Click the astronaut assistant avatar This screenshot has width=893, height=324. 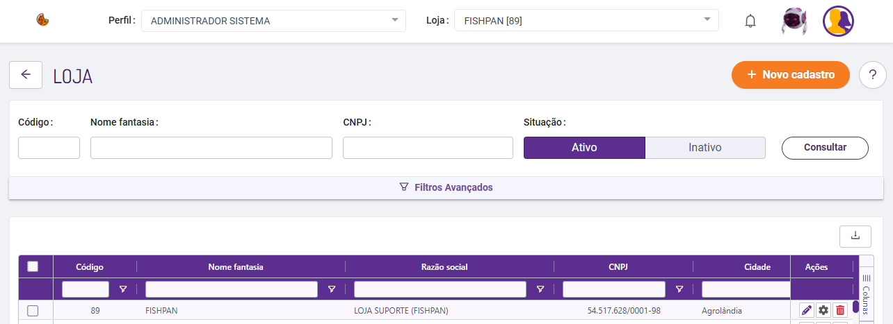click(794, 21)
